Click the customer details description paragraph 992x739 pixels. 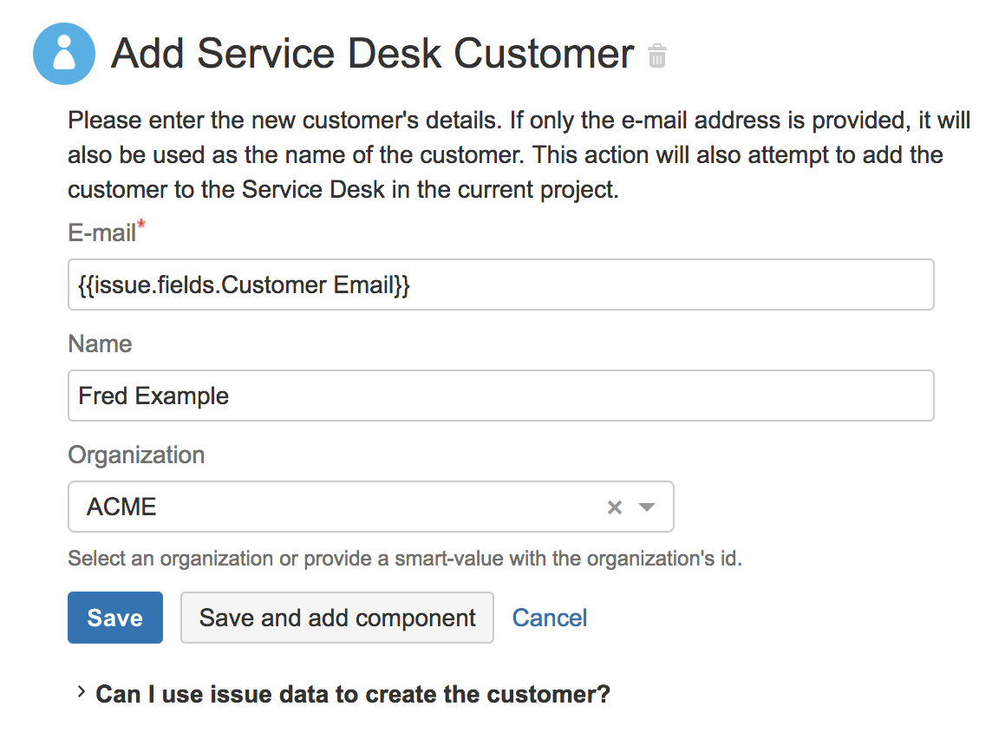click(x=512, y=155)
